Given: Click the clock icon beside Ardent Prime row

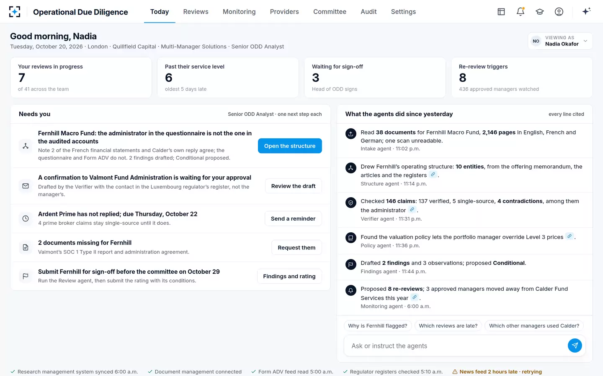Looking at the screenshot, I should pyautogui.click(x=26, y=218).
